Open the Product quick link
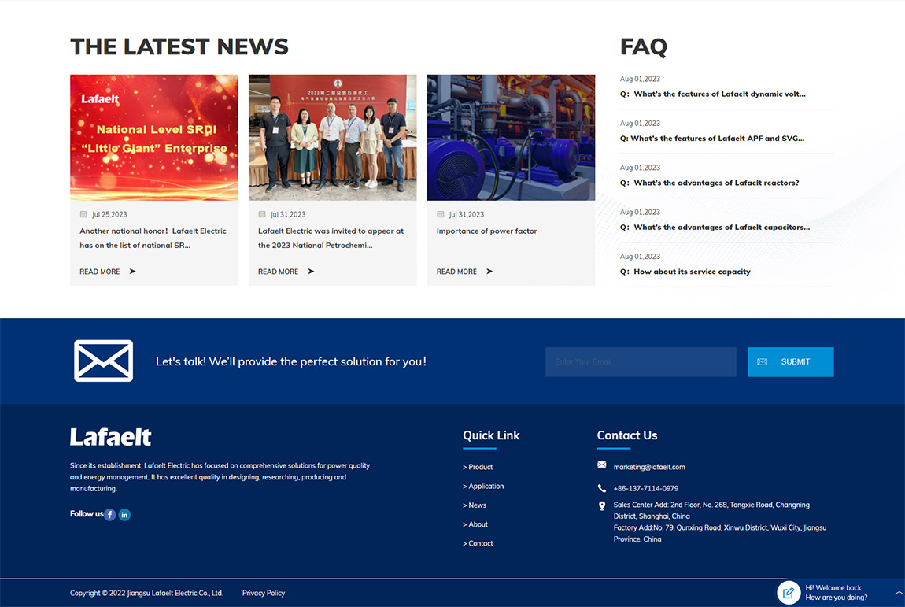 478,467
